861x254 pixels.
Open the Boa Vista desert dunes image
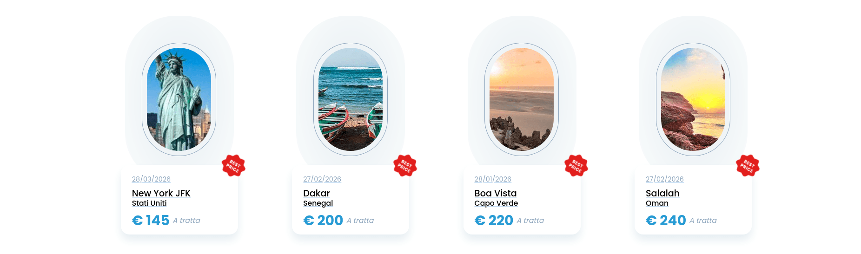click(x=522, y=99)
